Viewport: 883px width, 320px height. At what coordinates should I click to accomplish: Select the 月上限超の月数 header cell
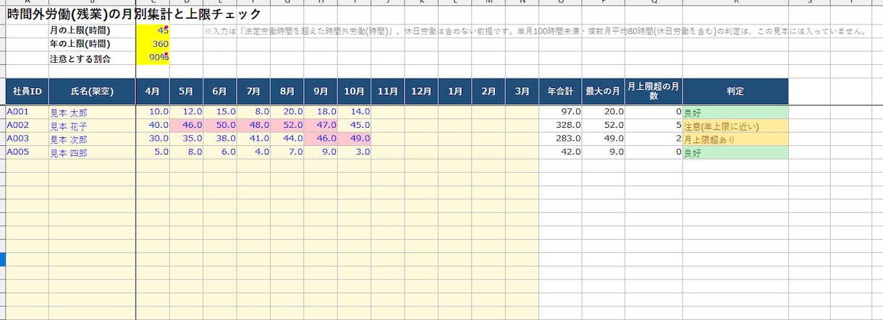(654, 92)
